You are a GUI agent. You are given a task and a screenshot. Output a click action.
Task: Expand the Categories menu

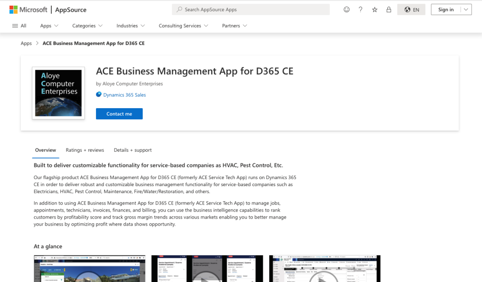(x=87, y=26)
